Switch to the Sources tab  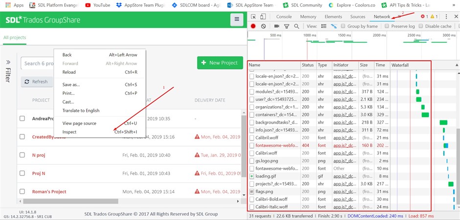point(358,17)
